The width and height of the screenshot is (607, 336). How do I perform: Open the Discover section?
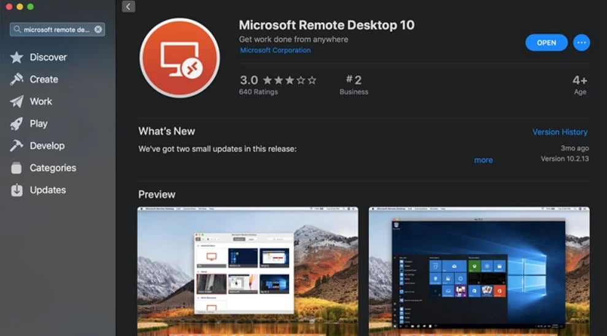pyautogui.click(x=48, y=57)
